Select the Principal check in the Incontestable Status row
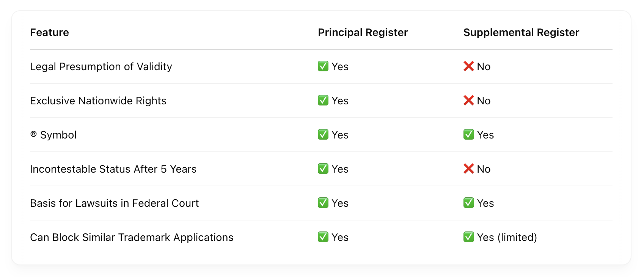 [323, 168]
